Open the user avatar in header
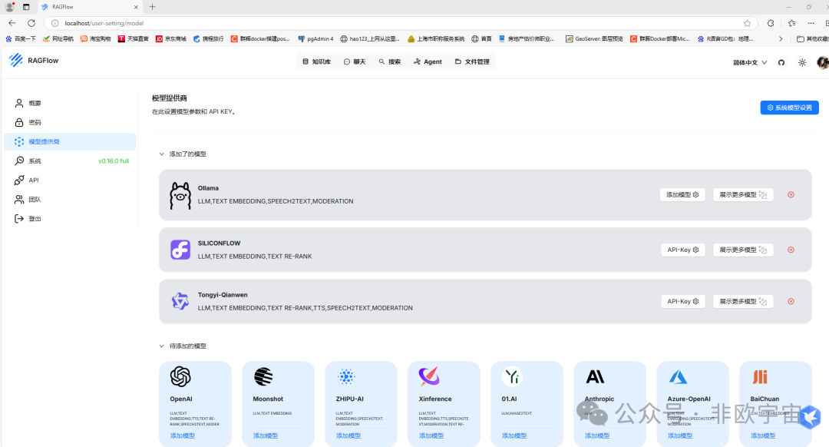829x447 pixels. pyautogui.click(x=822, y=62)
